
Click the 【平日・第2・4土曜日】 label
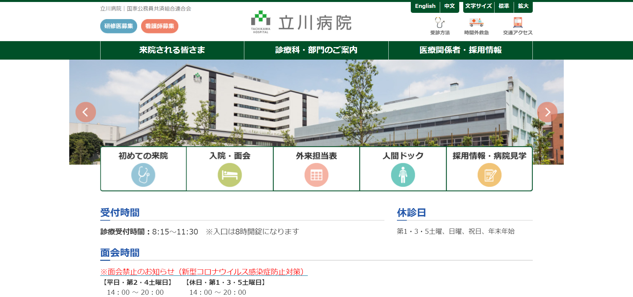click(x=137, y=283)
